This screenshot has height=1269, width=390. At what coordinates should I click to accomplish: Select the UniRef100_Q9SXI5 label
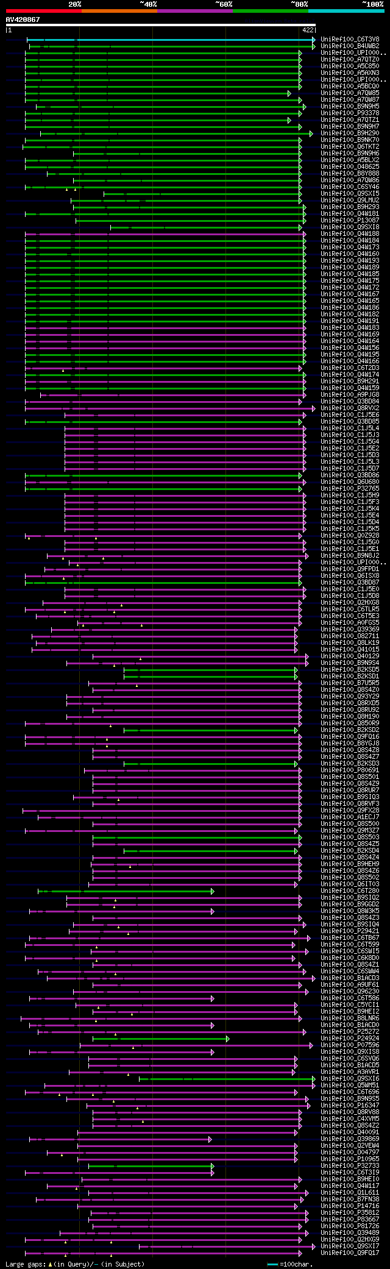[x=350, y=194]
